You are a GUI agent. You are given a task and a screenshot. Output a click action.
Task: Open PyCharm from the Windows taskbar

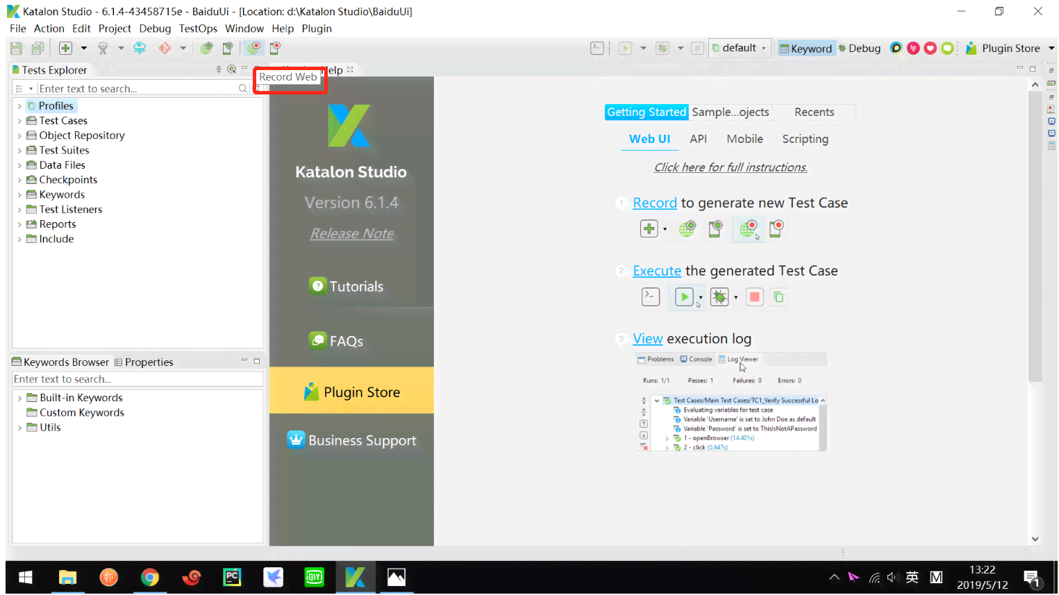click(x=232, y=577)
